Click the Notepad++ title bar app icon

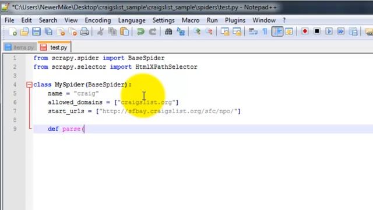point(5,7)
